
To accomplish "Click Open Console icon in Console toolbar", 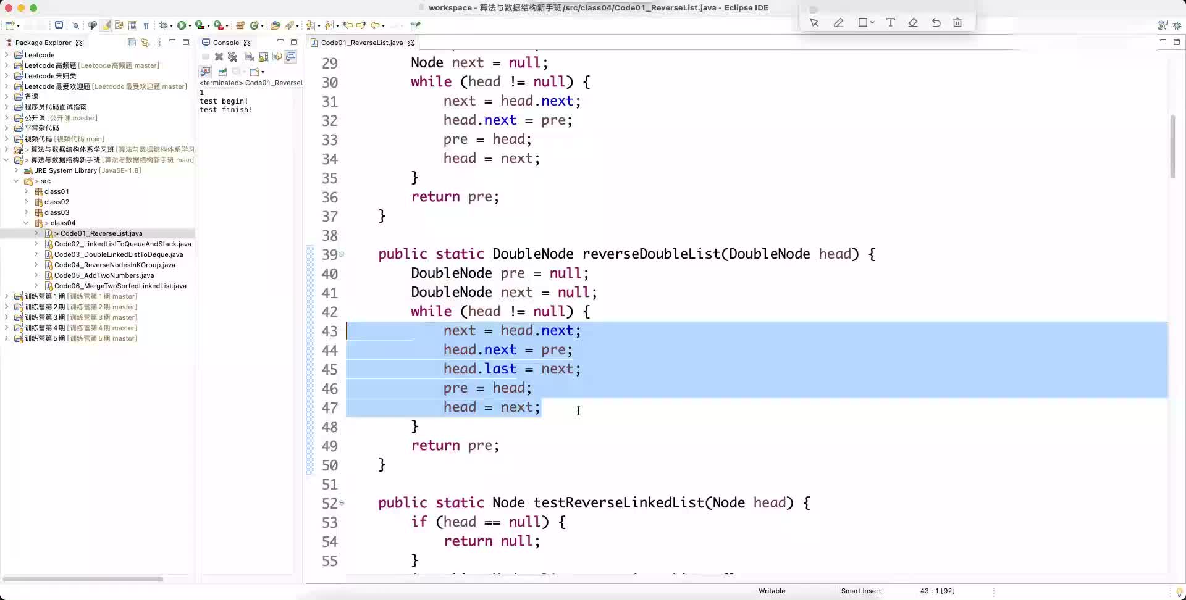I will [x=255, y=72].
